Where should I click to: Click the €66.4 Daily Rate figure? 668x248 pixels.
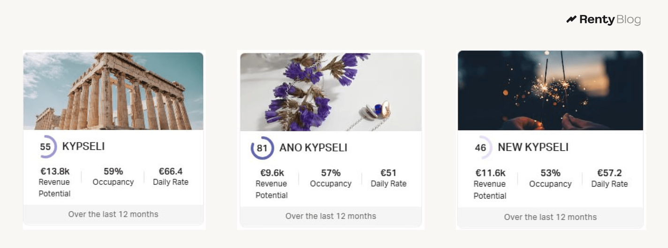171,171
